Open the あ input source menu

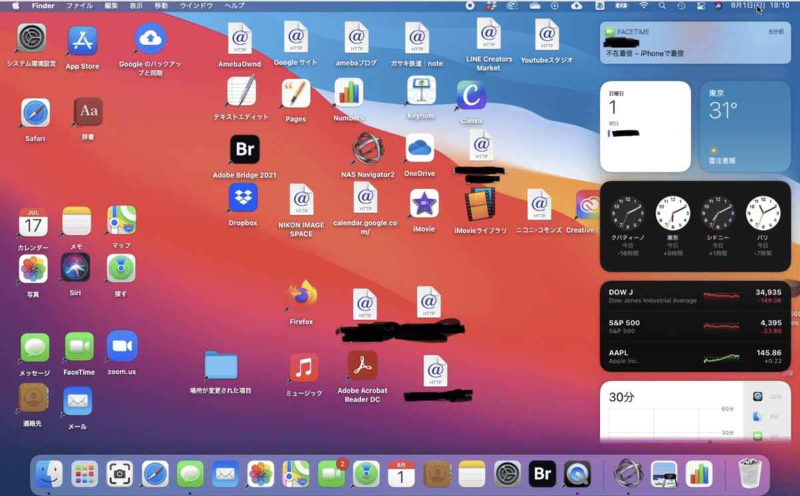click(601, 5)
